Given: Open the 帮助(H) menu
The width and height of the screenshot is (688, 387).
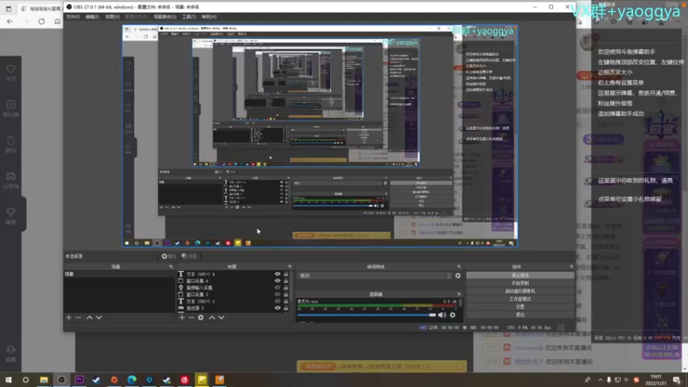Looking at the screenshot, I should [x=209, y=16].
